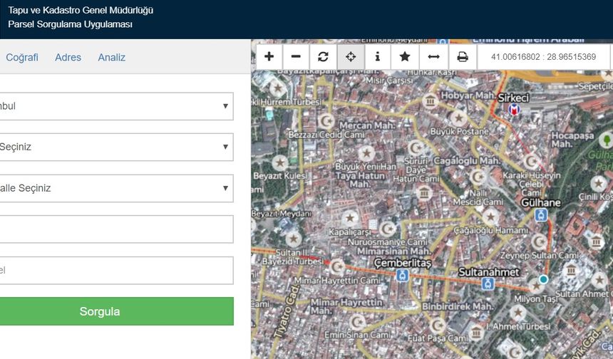Click the Sirkeci metro station marker
The width and height of the screenshot is (613, 359).
(x=513, y=110)
